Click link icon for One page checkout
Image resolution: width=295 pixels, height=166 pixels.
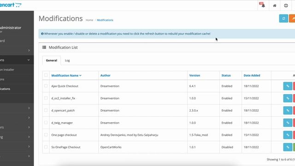pos(288,135)
